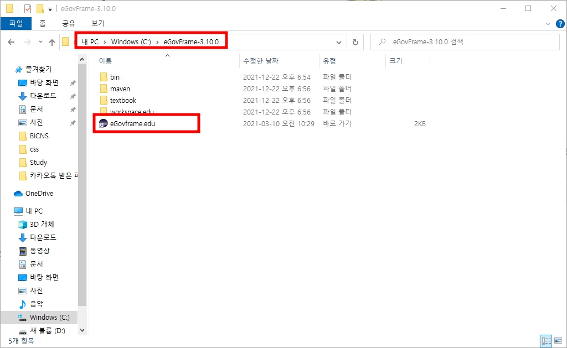Open recent locations dropdown arrow
The width and height of the screenshot is (567, 348).
click(40, 42)
